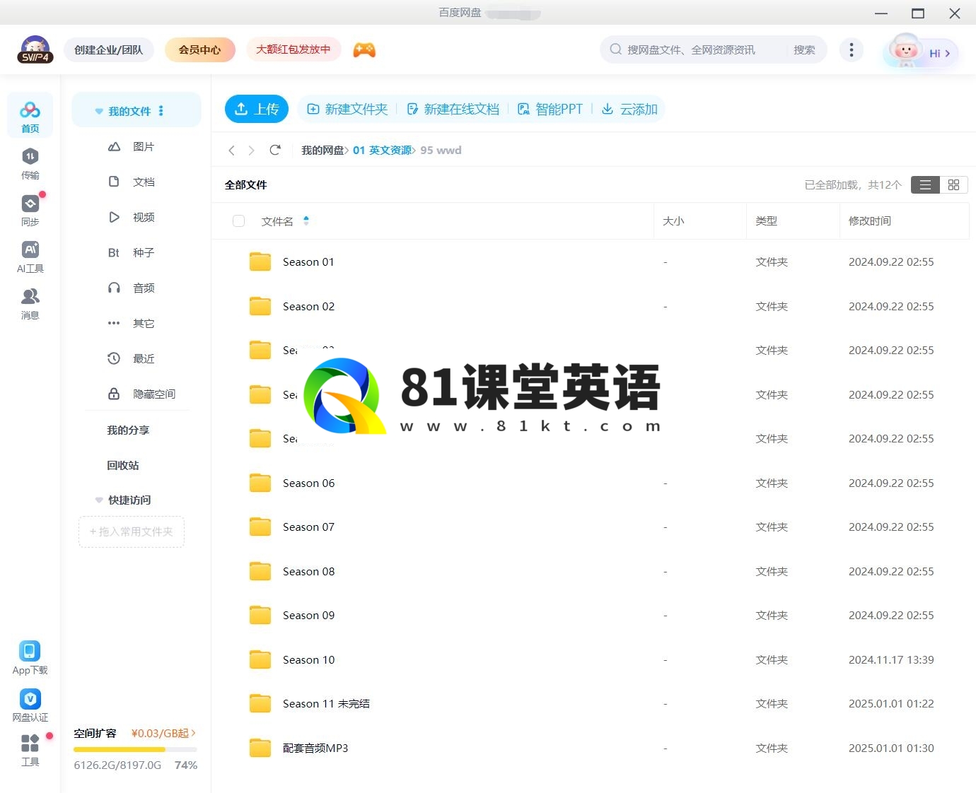Open 大额红包发放中 promotion
The image size is (976, 793).
tap(293, 49)
